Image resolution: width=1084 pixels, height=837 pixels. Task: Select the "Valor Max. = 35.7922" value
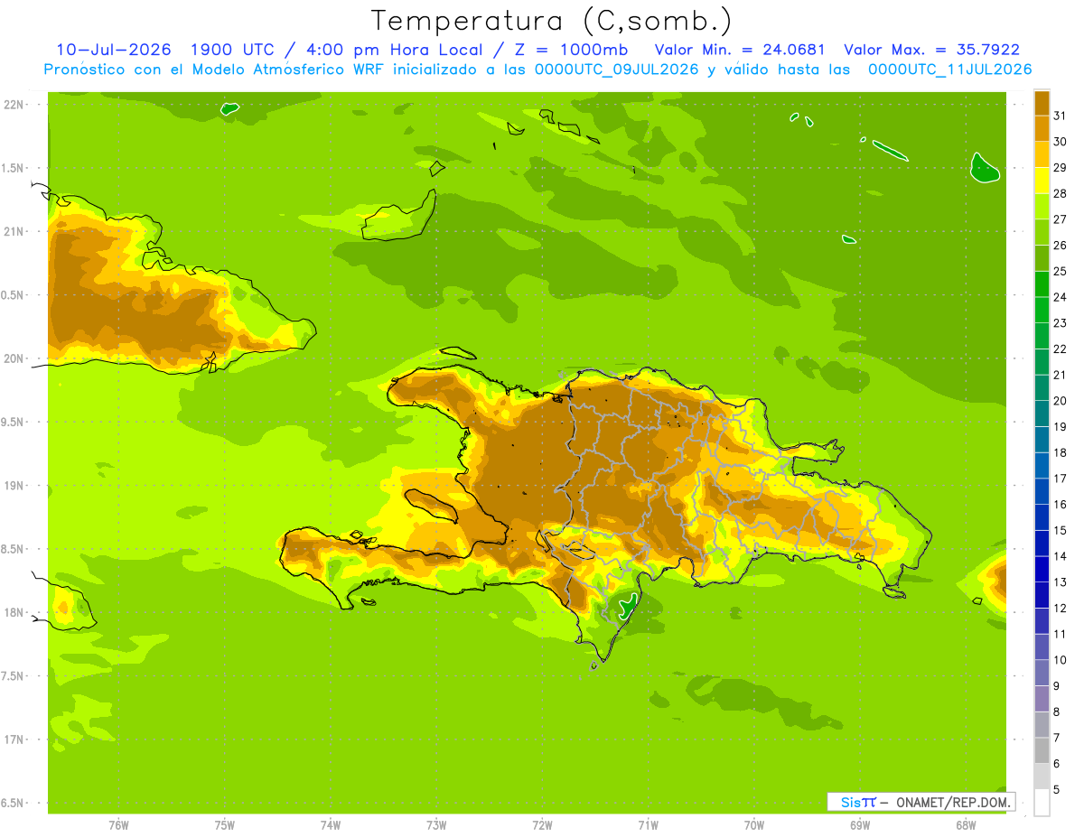point(931,50)
